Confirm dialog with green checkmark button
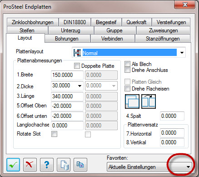This screenshot has height=177, width=199. [13, 165]
